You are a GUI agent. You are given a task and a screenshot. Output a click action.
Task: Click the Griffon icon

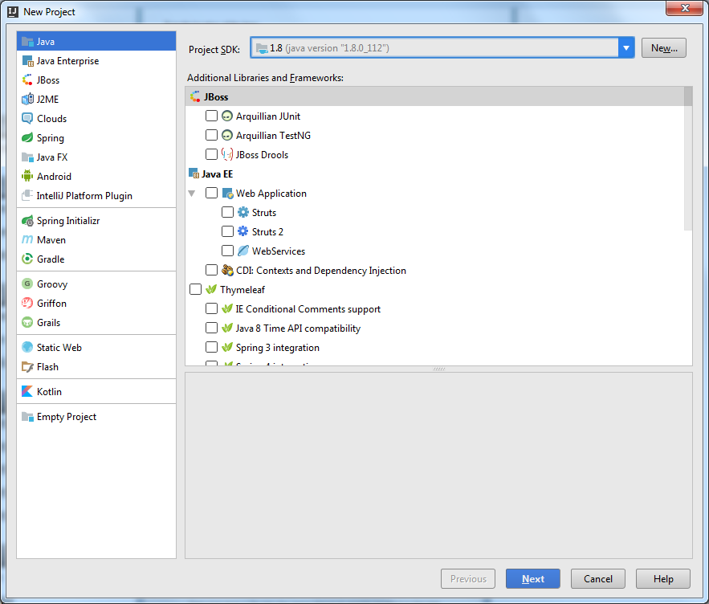tap(27, 303)
